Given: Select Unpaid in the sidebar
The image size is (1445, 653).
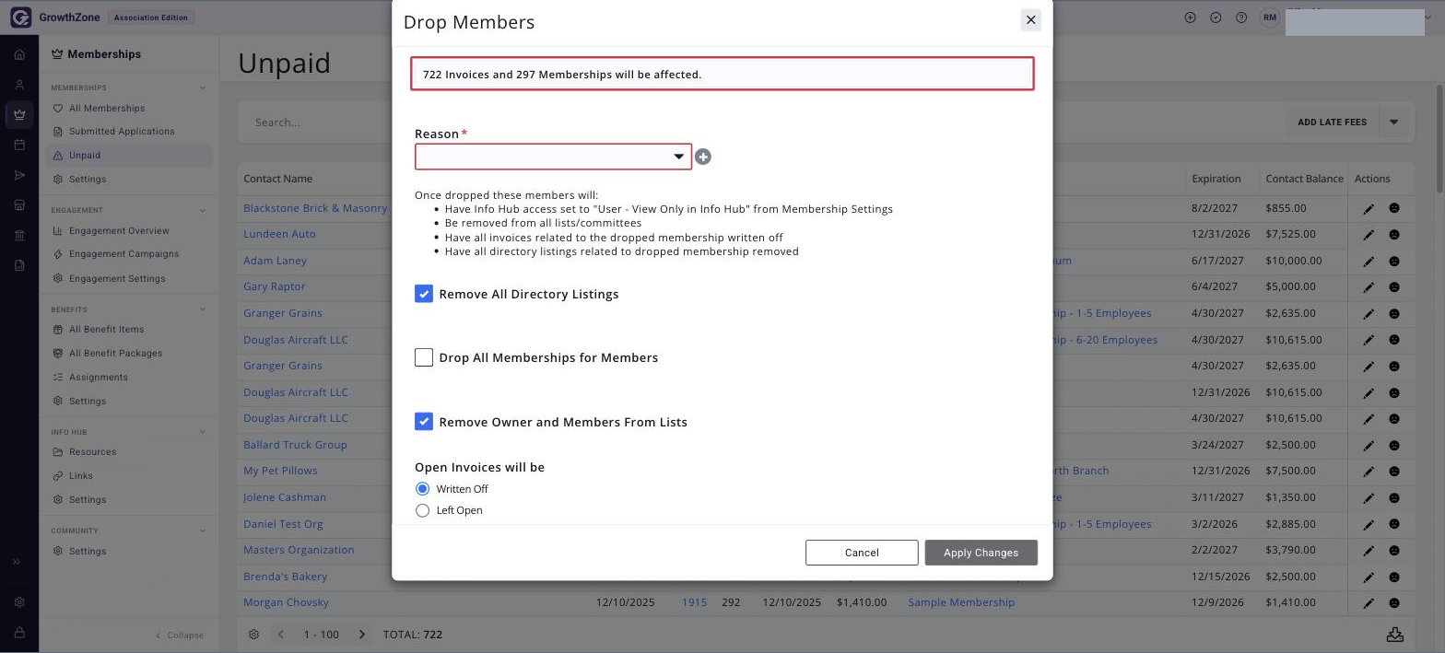Looking at the screenshot, I should point(85,156).
